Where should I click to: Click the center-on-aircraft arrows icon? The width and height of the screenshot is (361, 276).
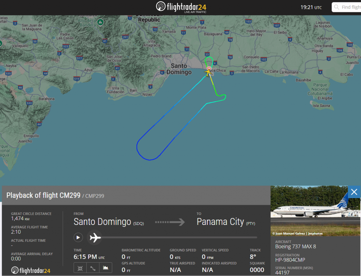point(80,268)
